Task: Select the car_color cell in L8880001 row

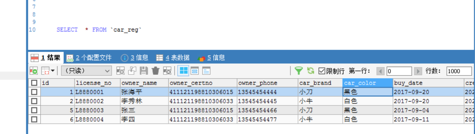Action: (x=368, y=92)
